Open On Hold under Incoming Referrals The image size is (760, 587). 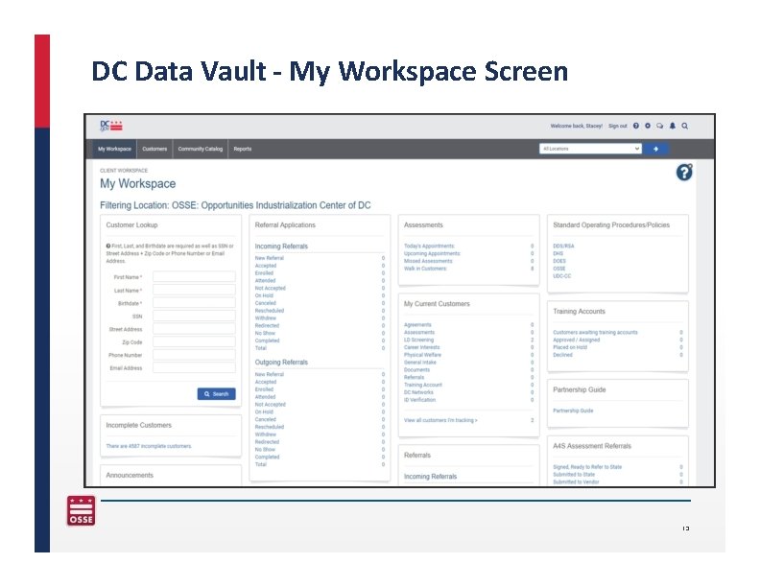click(264, 295)
